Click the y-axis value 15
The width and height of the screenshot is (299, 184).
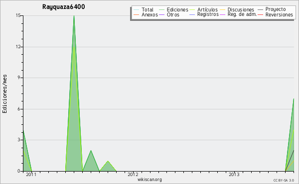18,15
